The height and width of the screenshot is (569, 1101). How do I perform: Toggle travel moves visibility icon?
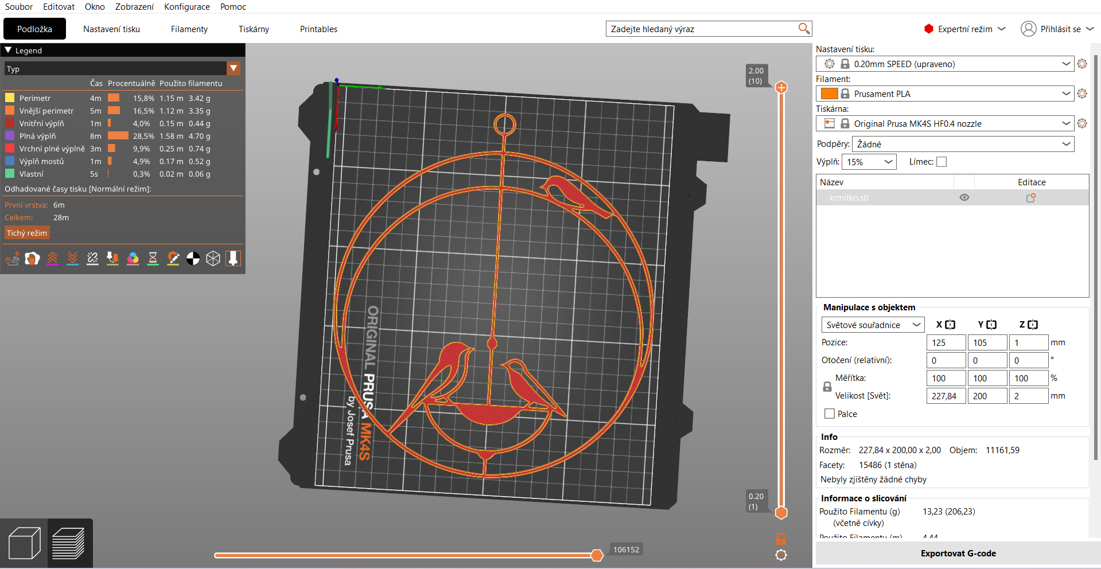[x=13, y=259]
